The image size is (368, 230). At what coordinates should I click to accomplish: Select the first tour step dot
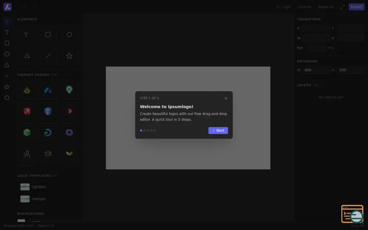141,131
